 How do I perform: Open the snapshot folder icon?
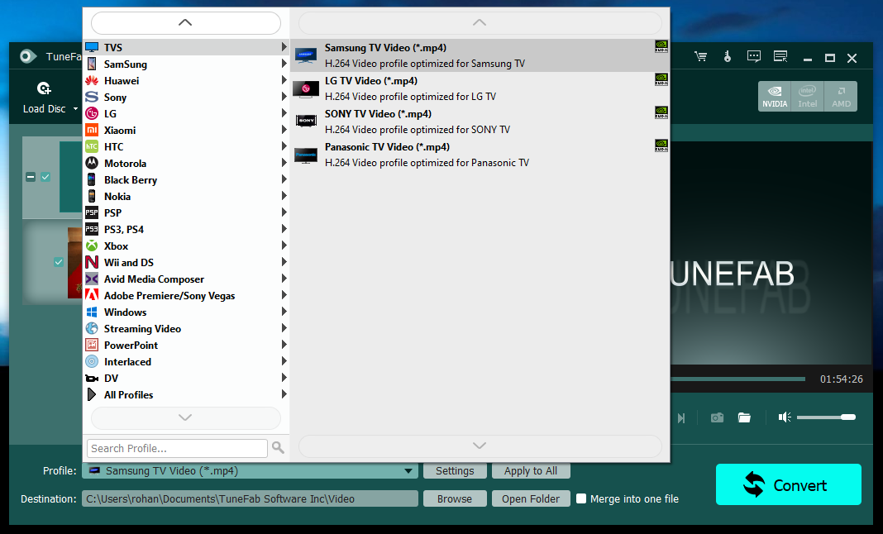744,417
